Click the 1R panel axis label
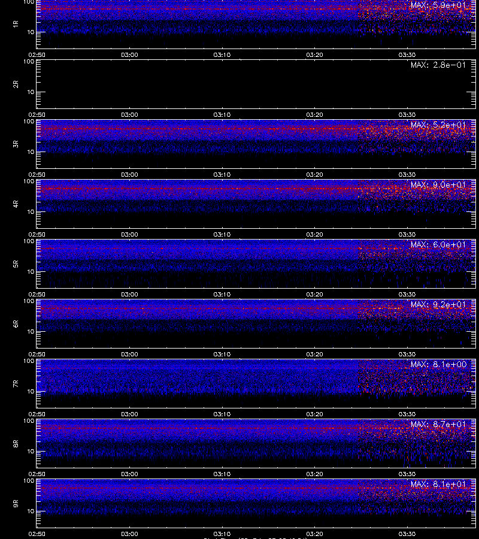 (x=16, y=24)
